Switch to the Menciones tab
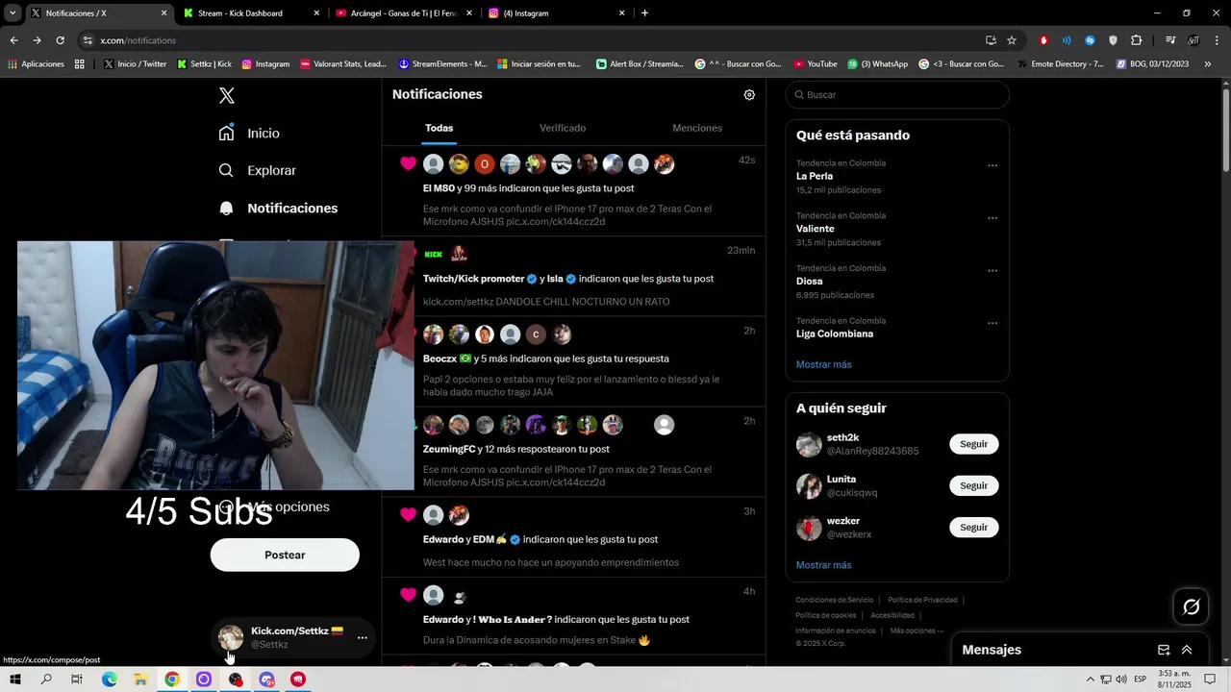The image size is (1231, 692). click(x=697, y=128)
